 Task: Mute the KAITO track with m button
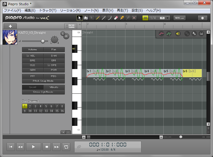pos(66,36)
